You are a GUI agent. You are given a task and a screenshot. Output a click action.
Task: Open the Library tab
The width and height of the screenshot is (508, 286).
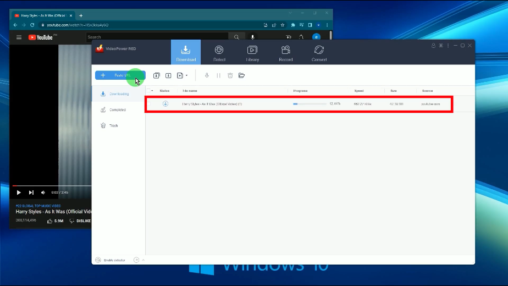(x=252, y=53)
